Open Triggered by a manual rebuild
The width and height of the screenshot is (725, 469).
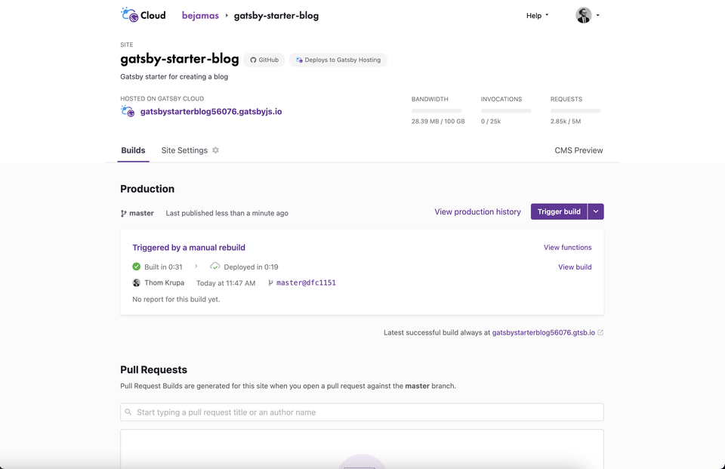point(189,248)
